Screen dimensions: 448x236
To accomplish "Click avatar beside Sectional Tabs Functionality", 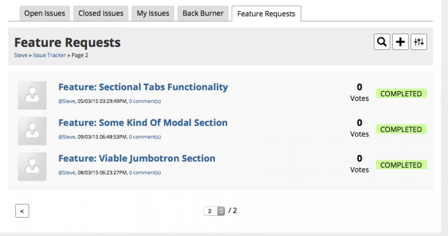I will 32,95.
